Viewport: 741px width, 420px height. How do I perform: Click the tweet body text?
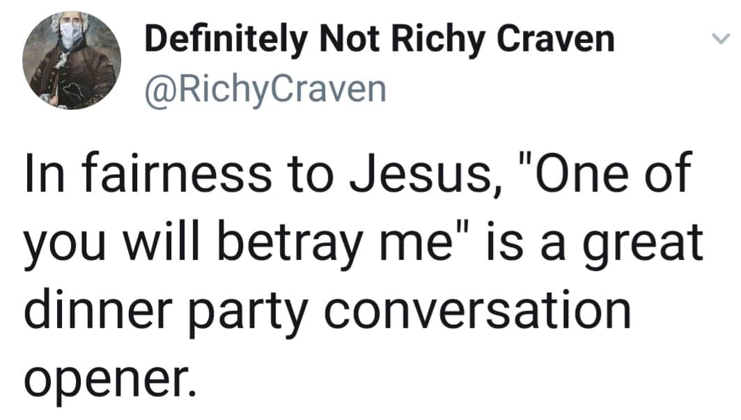(x=362, y=271)
